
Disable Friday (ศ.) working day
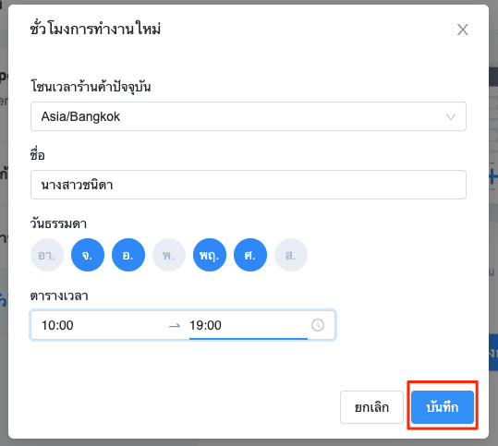tap(250, 255)
